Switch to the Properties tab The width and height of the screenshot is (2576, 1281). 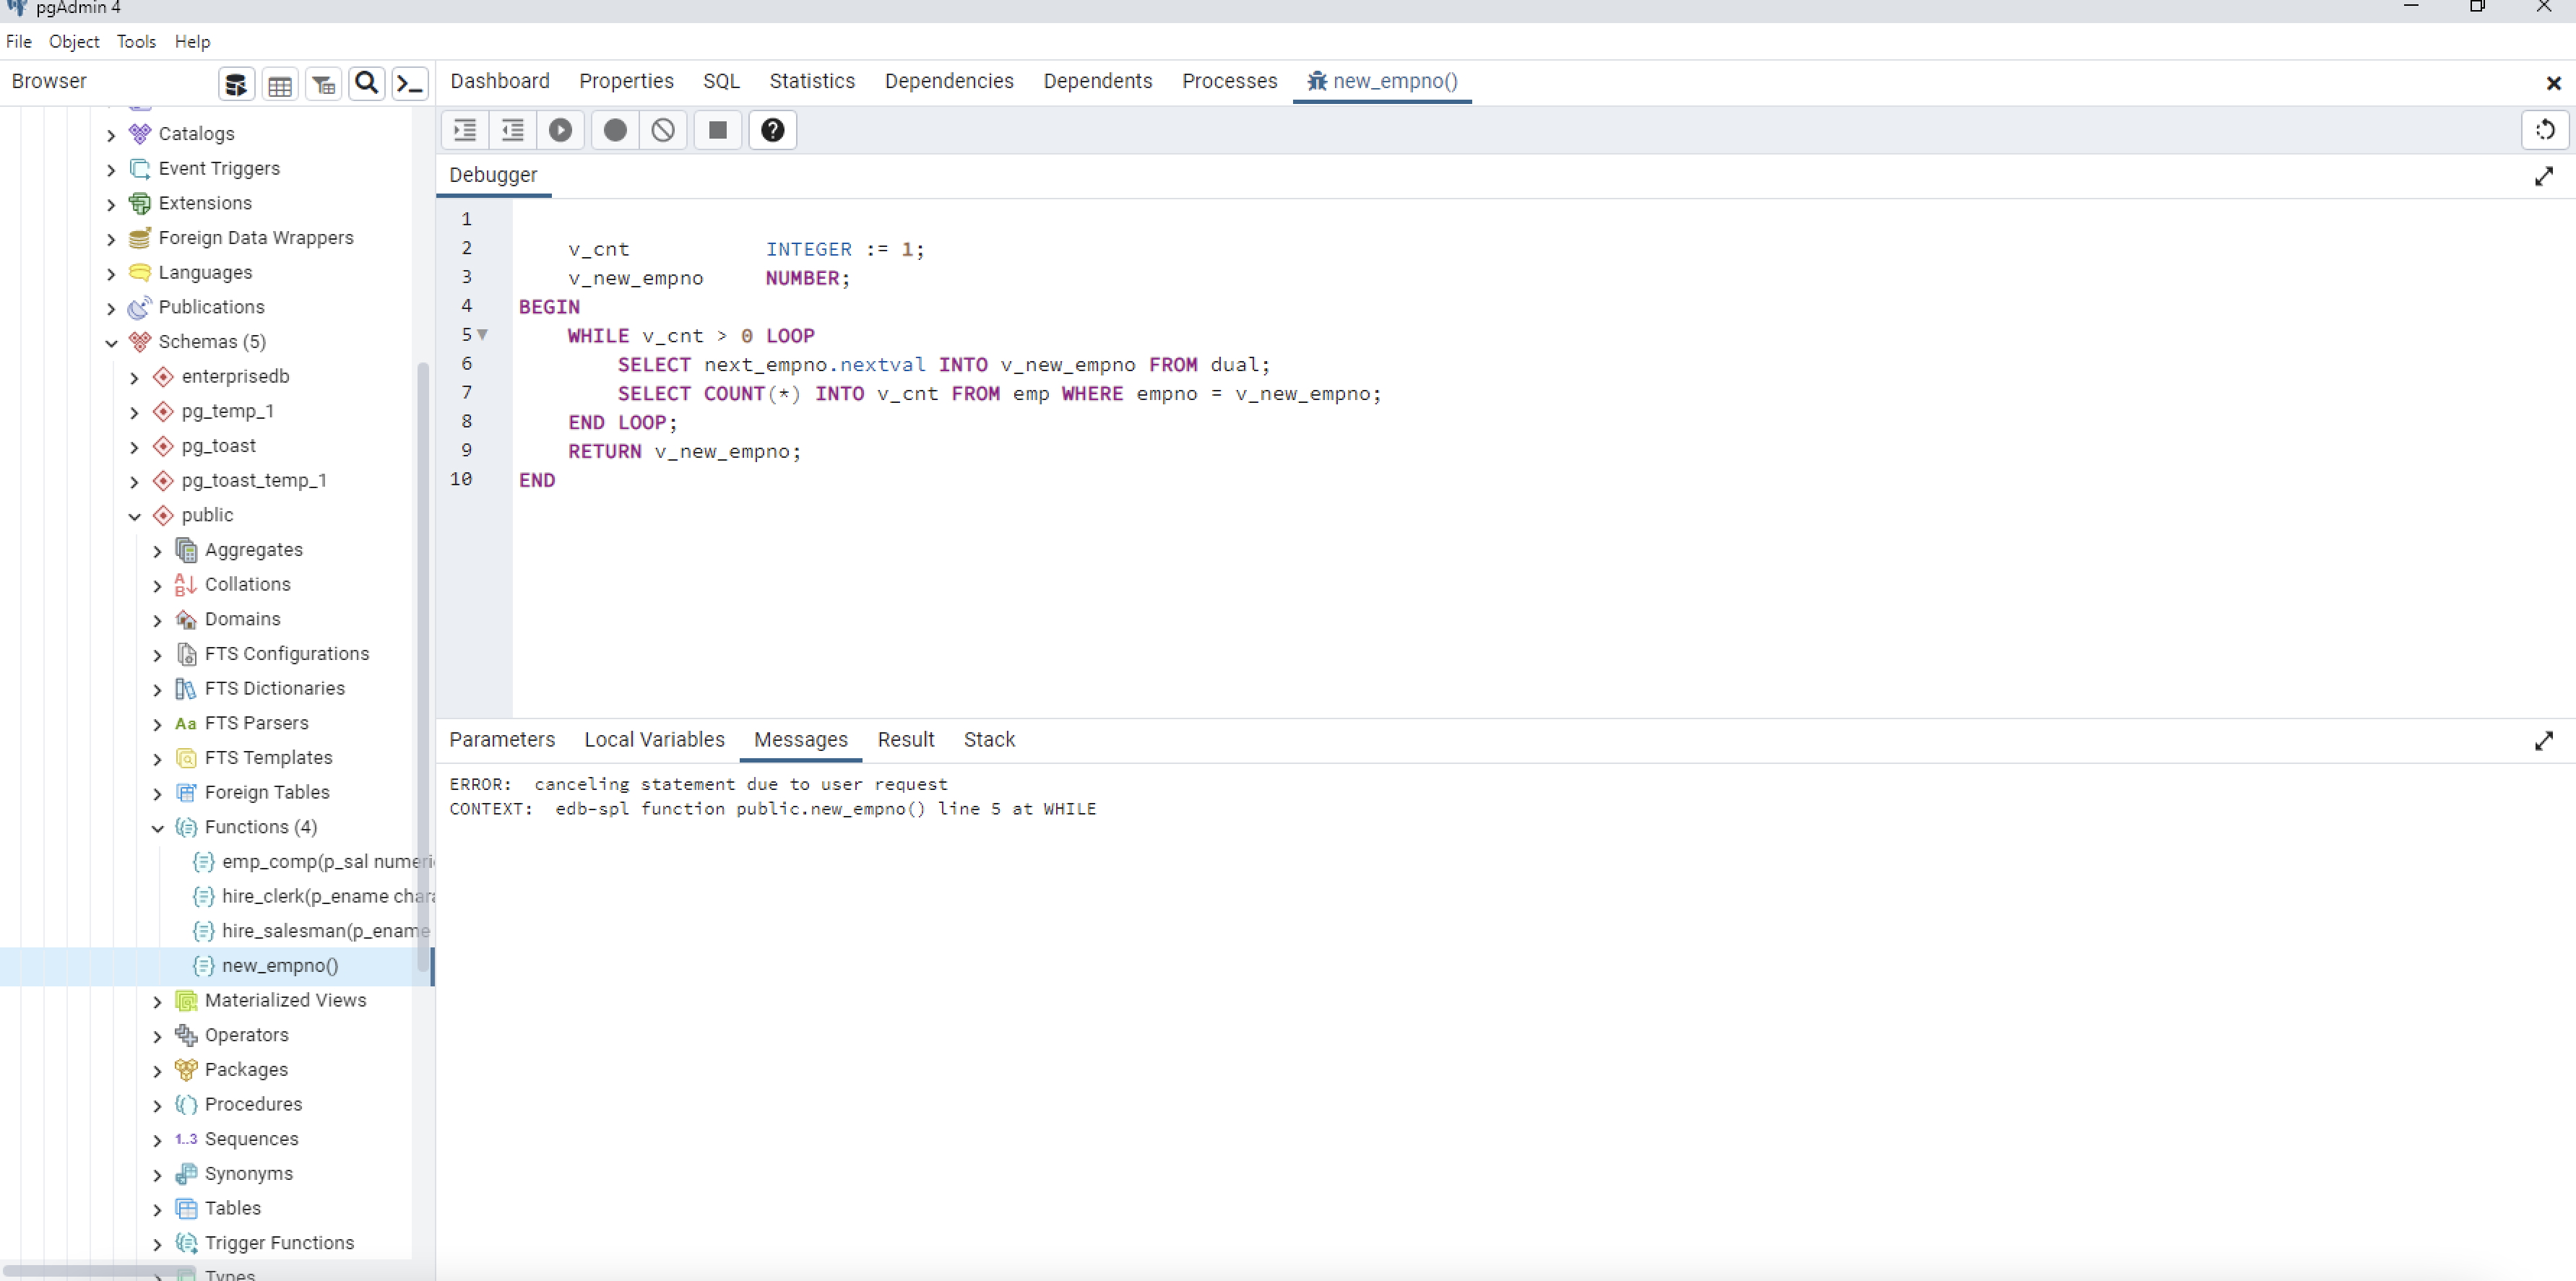point(626,81)
